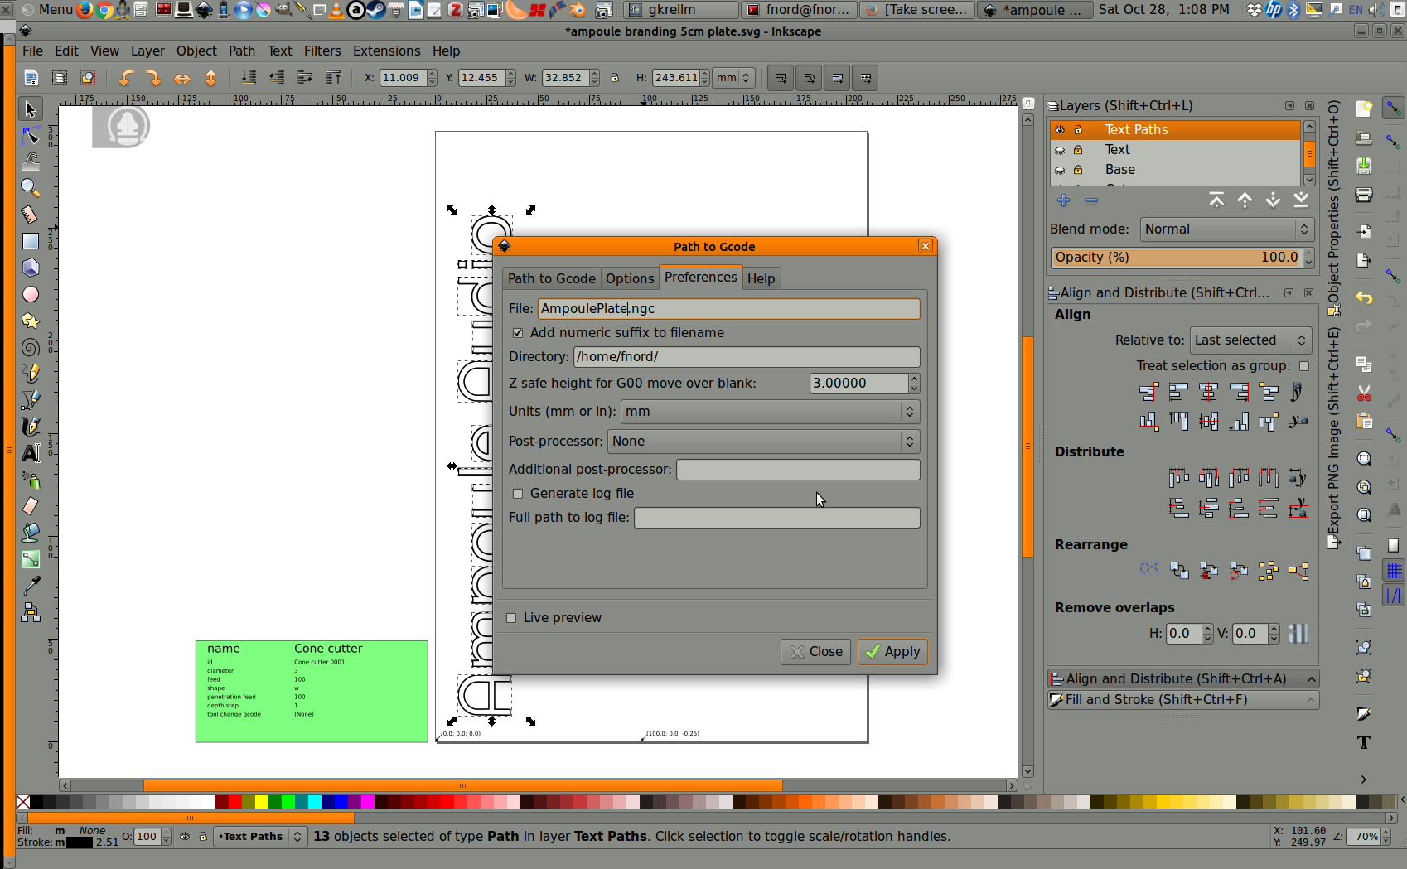
Task: Switch to Options tab
Action: (630, 279)
